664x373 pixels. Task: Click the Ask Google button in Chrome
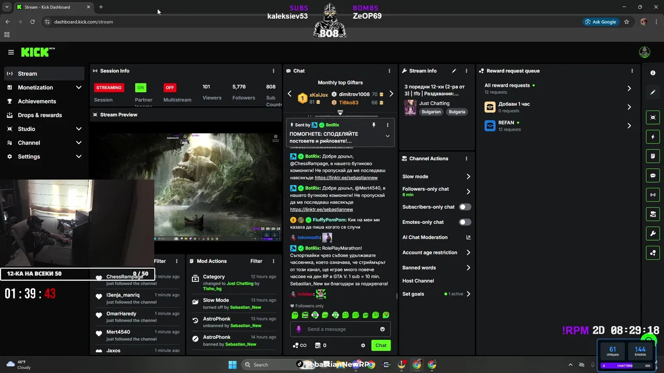coord(601,22)
